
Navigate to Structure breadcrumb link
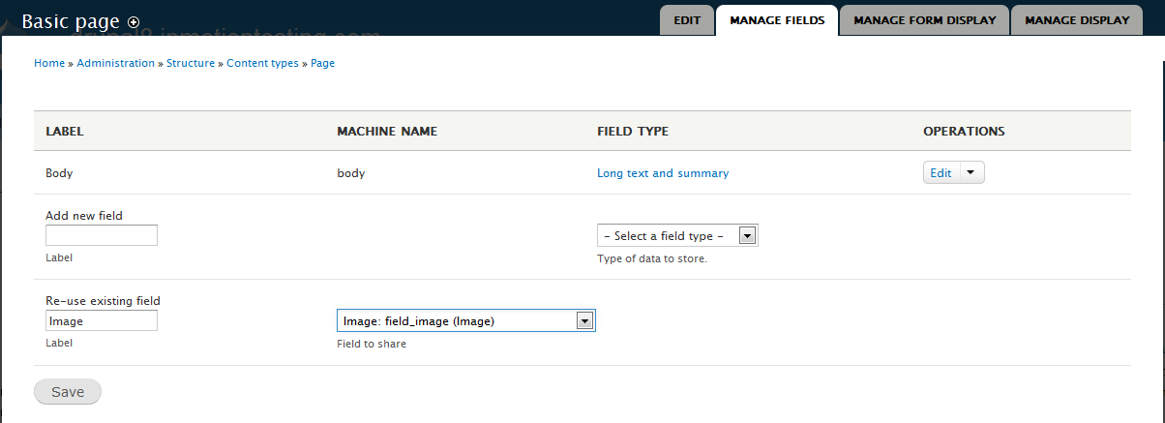pos(191,63)
